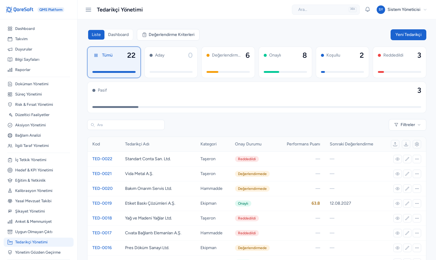Click the Değerlendirmede card orange progress bar

pos(212,72)
